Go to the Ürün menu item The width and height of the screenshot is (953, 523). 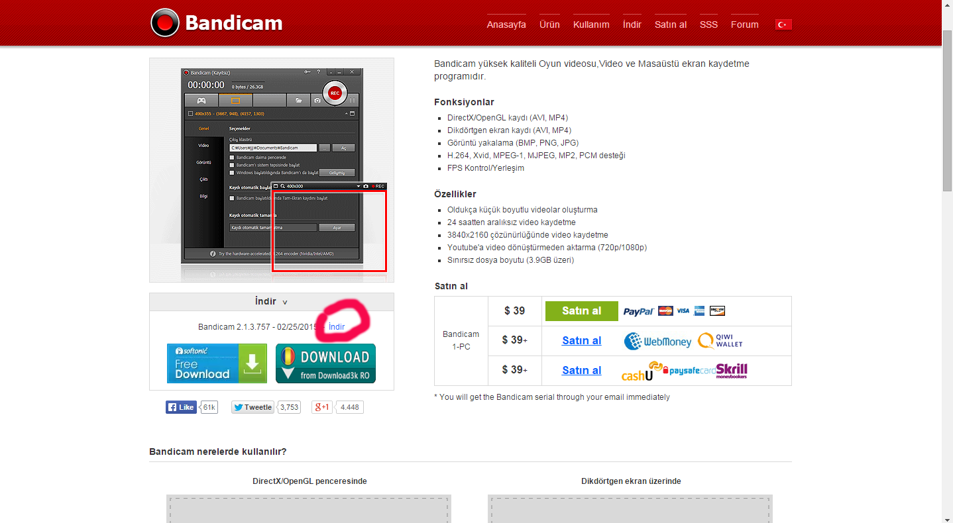point(549,24)
